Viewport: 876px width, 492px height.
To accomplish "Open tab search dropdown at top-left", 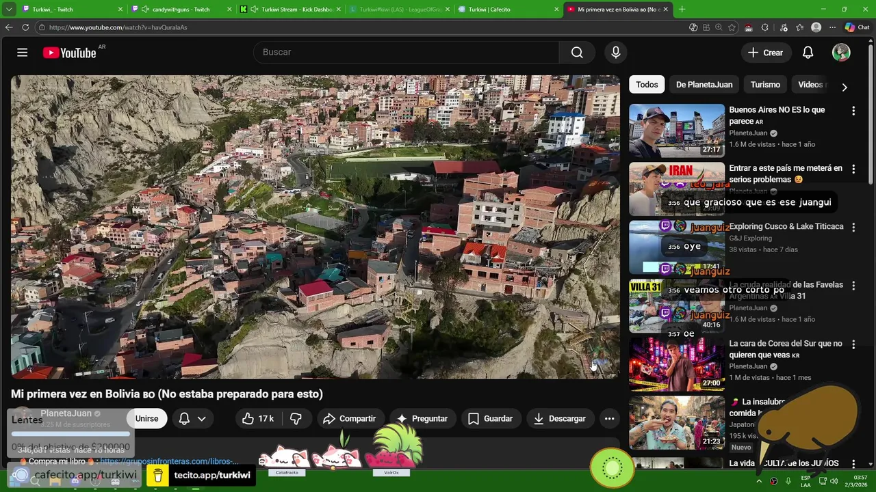I will [8, 10].
